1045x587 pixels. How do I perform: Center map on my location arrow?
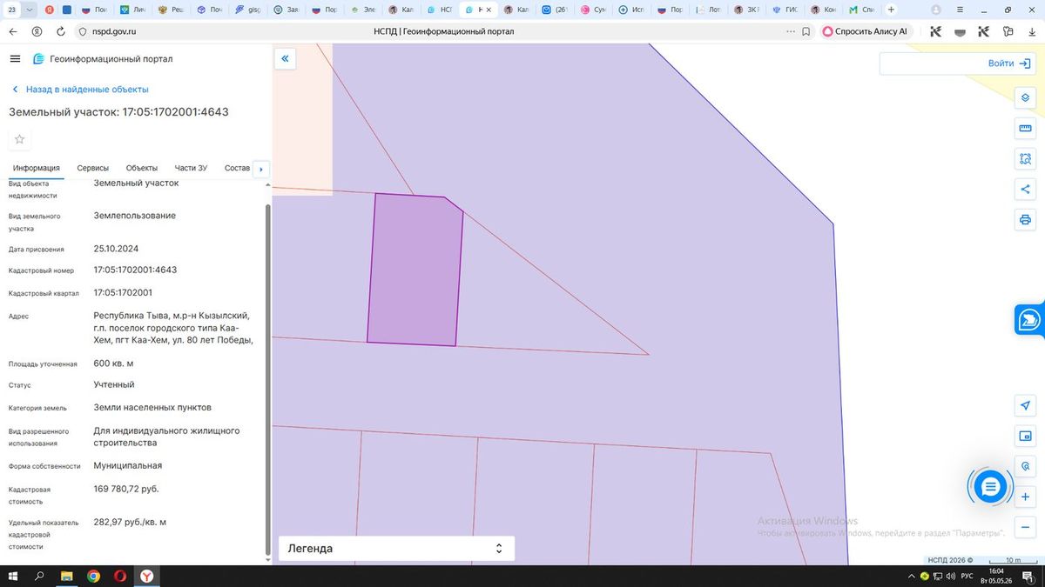point(1025,405)
